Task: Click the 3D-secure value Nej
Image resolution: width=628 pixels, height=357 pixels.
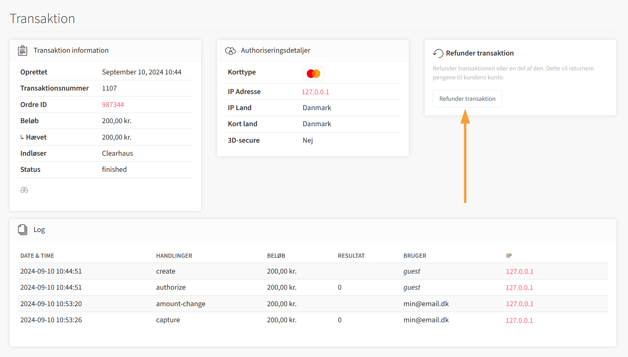Action: [308, 140]
